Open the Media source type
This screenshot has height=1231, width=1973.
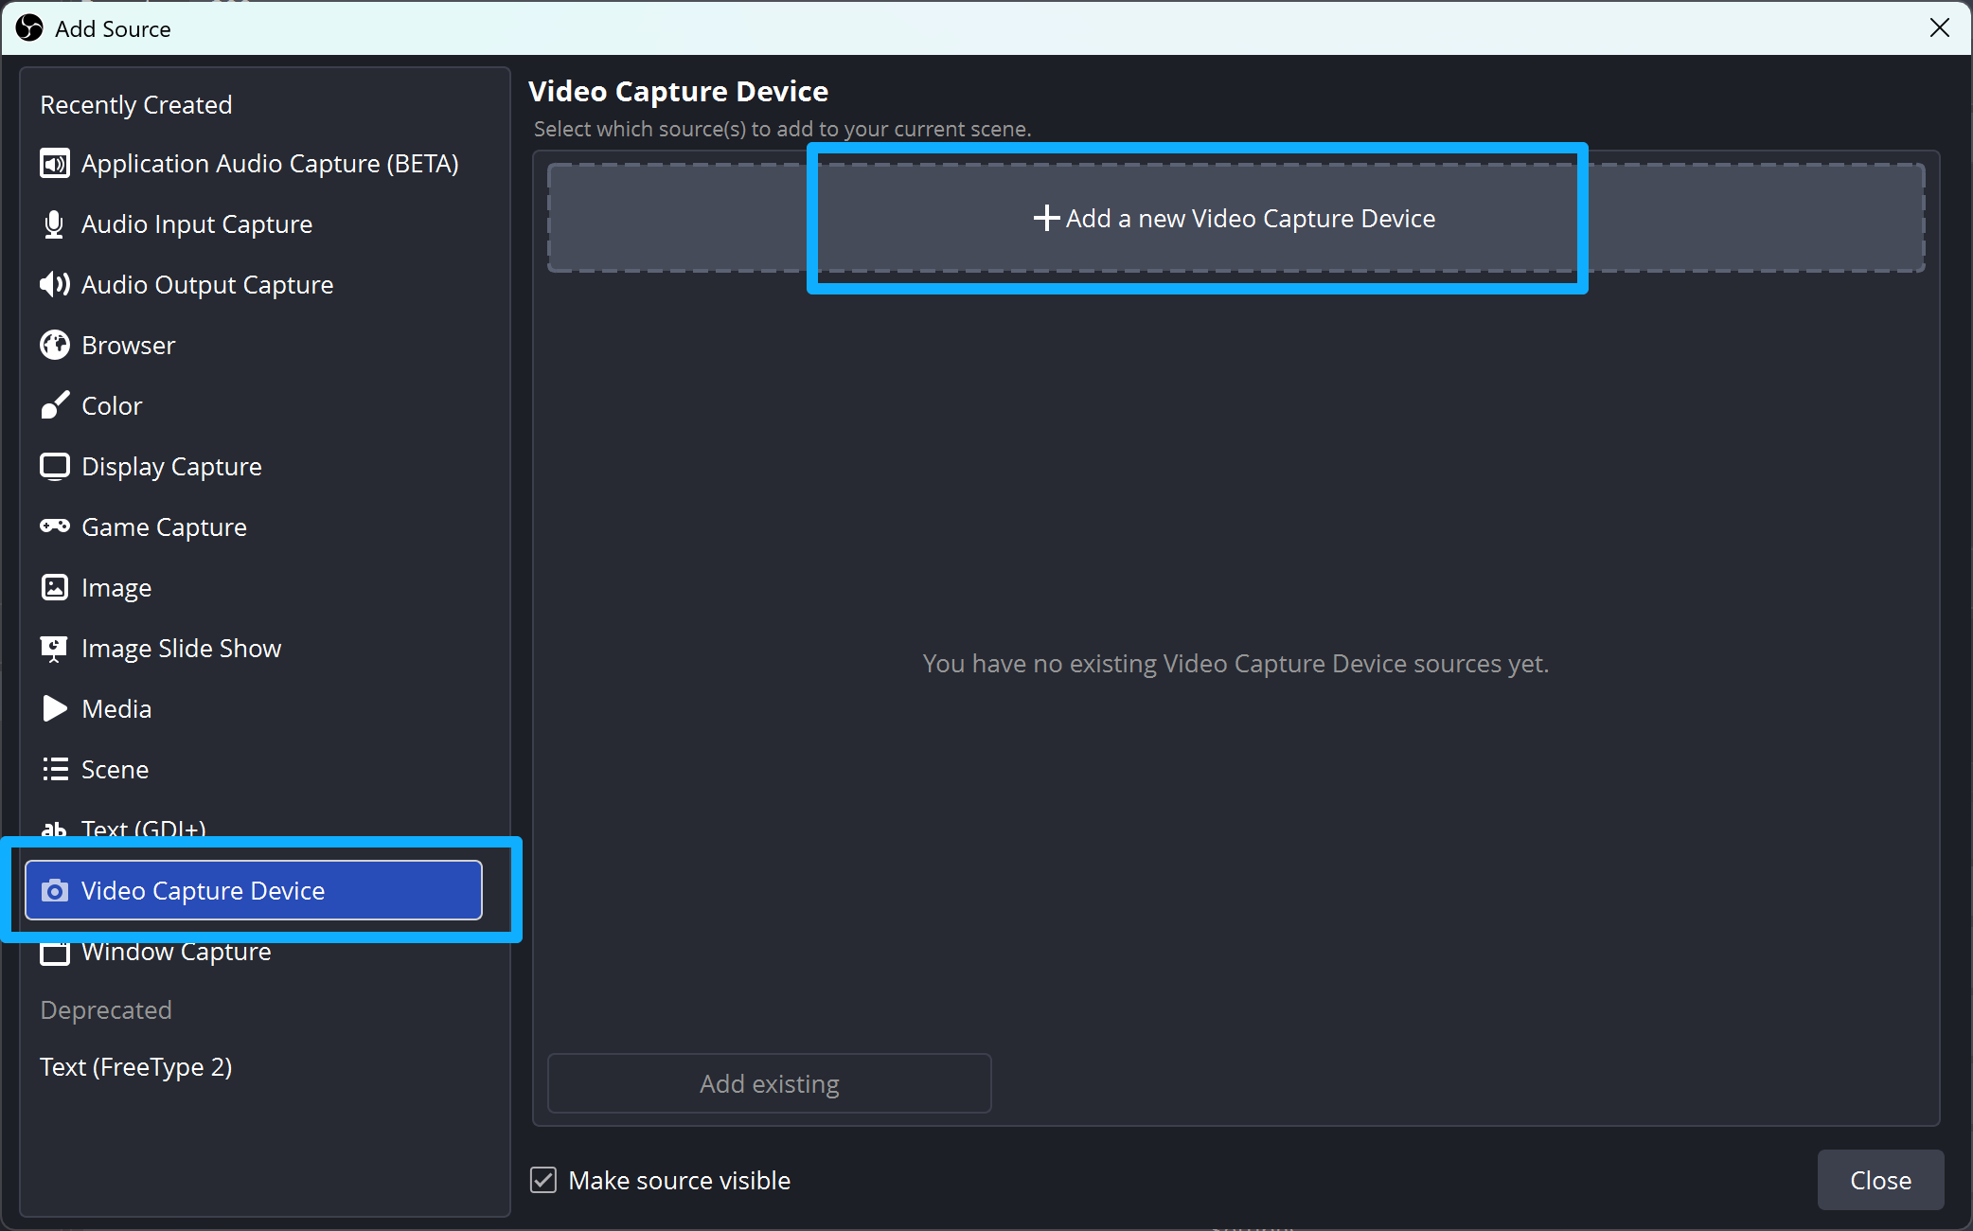[254, 709]
